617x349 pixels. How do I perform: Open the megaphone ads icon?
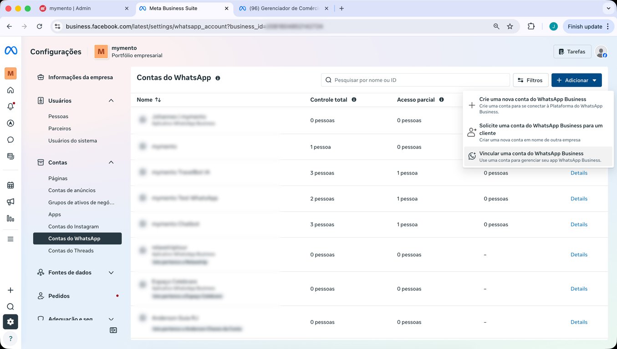tap(10, 202)
